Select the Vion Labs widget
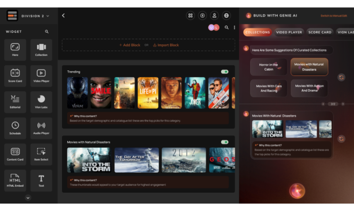Image resolution: width=354 pixels, height=213 pixels. click(41, 102)
